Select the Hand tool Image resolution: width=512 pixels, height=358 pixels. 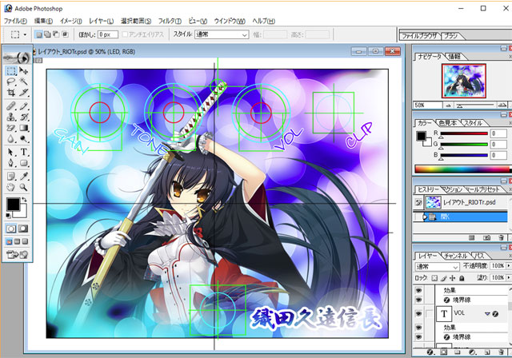11,187
